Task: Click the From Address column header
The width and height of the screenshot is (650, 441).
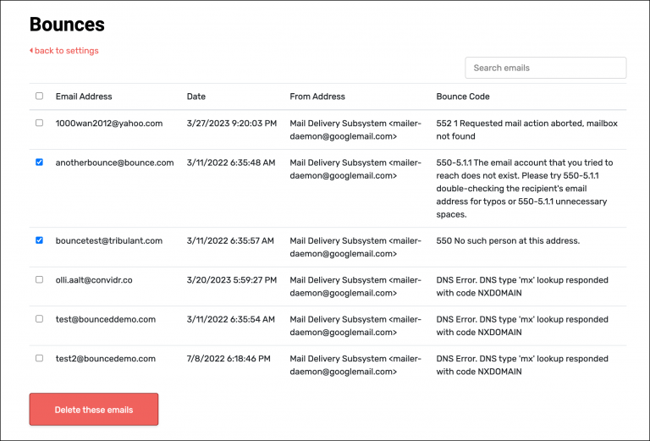Action: tap(317, 96)
